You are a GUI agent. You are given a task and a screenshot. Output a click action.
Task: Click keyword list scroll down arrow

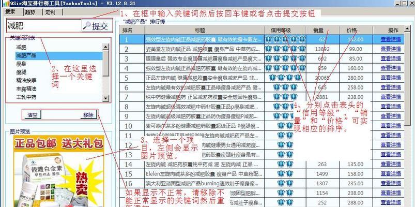pyautogui.click(x=105, y=98)
